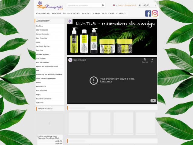193x145 pixels.
Task: Open the Shopping list (0) link
Action: 131,5
